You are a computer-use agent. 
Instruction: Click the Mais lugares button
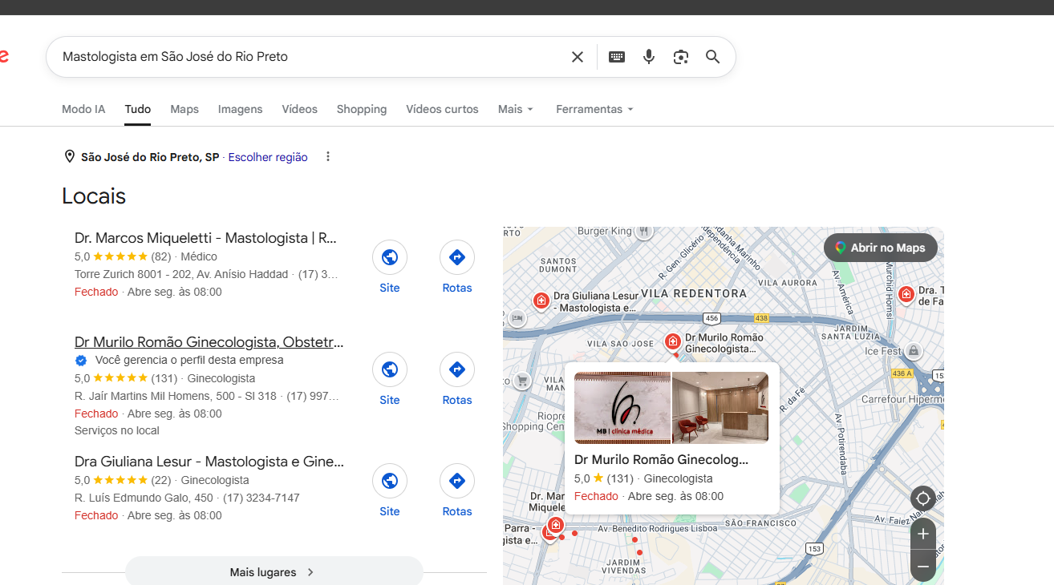tap(274, 572)
